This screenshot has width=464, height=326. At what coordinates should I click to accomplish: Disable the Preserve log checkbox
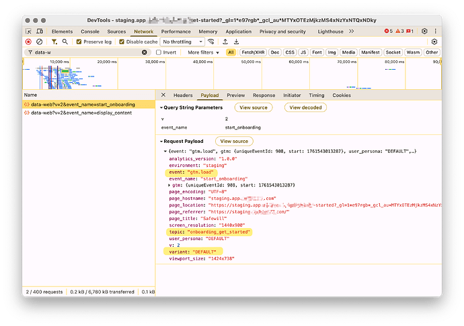(x=79, y=42)
